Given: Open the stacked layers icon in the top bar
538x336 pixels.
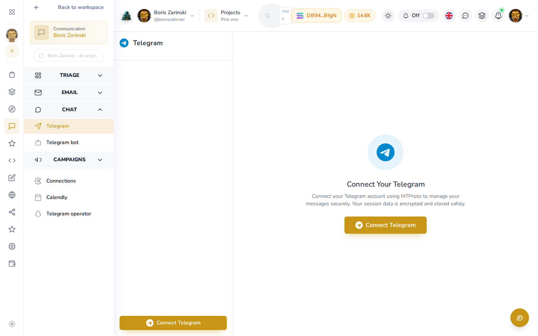Looking at the screenshot, I should [x=482, y=16].
